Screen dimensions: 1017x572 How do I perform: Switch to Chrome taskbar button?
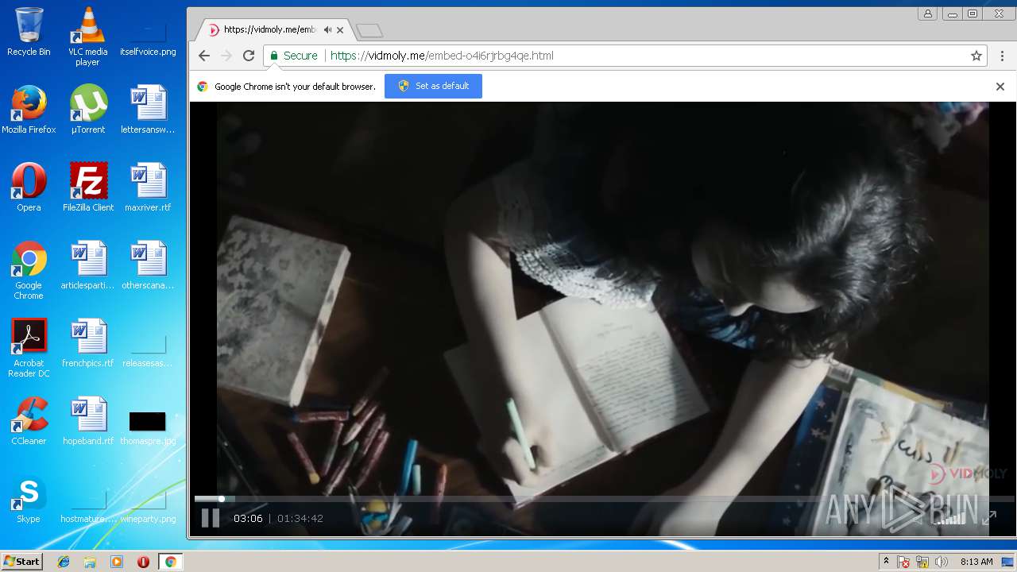pyautogui.click(x=170, y=562)
